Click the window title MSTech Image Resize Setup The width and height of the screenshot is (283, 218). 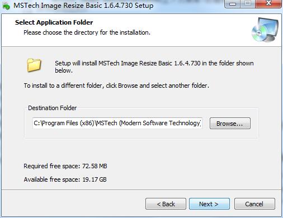tap(83, 6)
